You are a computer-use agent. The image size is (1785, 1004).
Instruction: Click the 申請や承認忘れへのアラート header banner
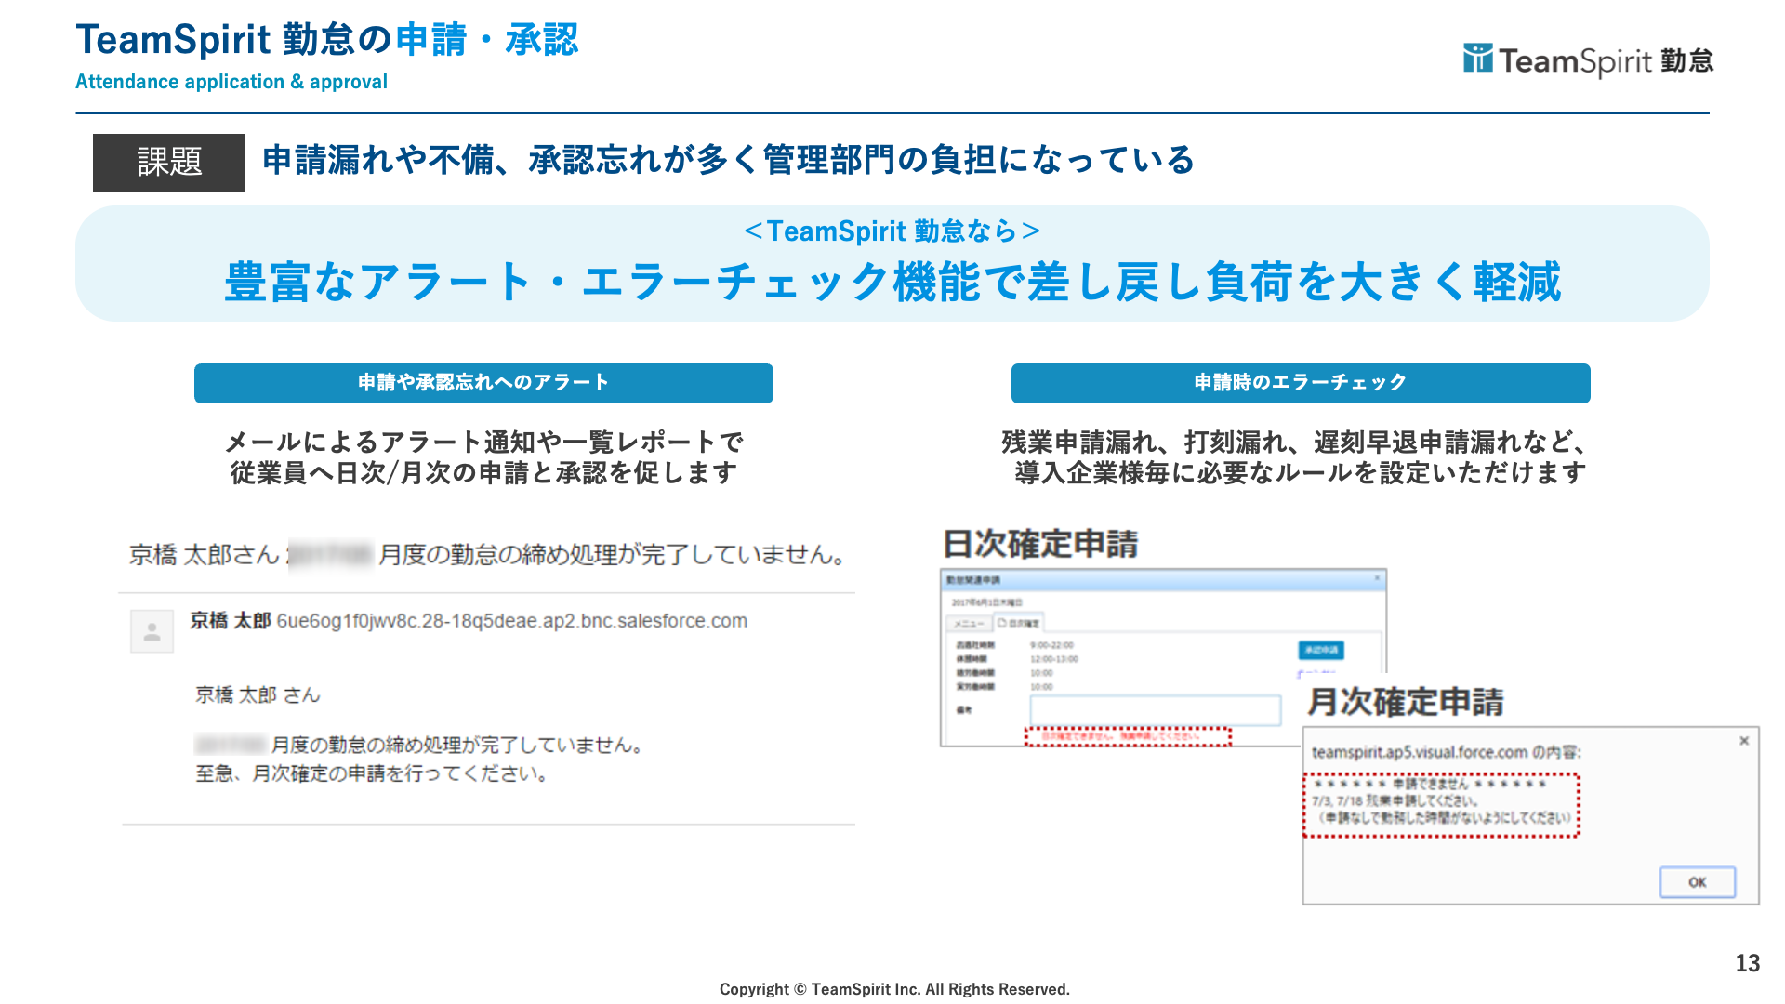coord(483,383)
